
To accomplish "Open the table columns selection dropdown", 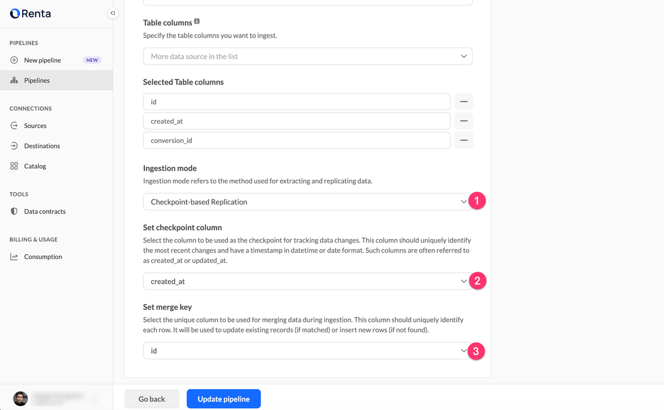I will pyautogui.click(x=307, y=55).
